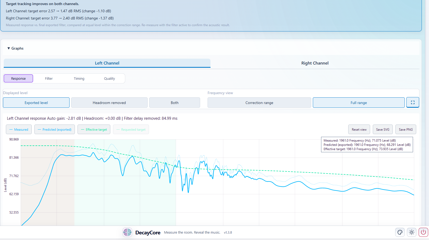Toggle the Measured curve visibility
429x240 pixels.
pyautogui.click(x=19, y=130)
